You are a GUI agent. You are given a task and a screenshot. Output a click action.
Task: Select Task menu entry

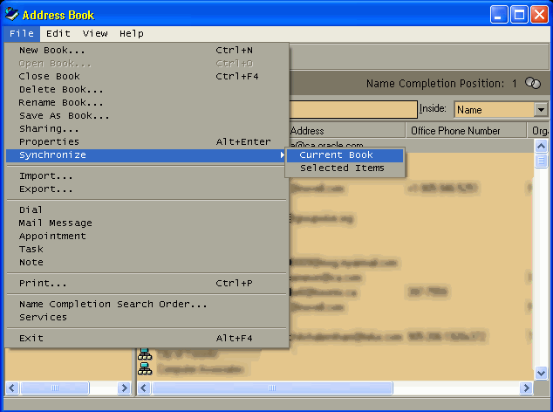(x=147, y=250)
